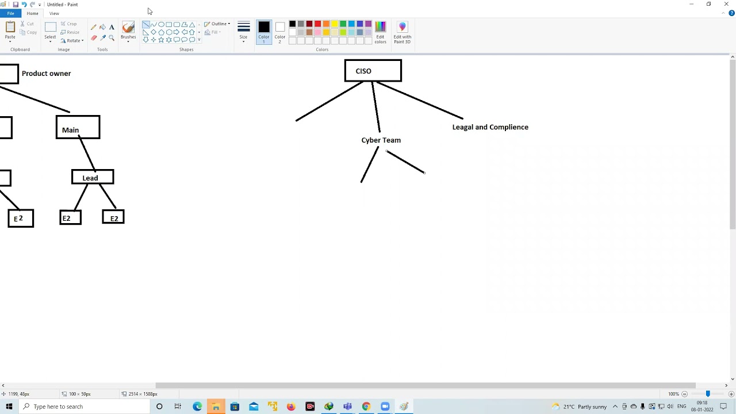Show hidden system tray icons
The width and height of the screenshot is (736, 414).
(x=615, y=407)
